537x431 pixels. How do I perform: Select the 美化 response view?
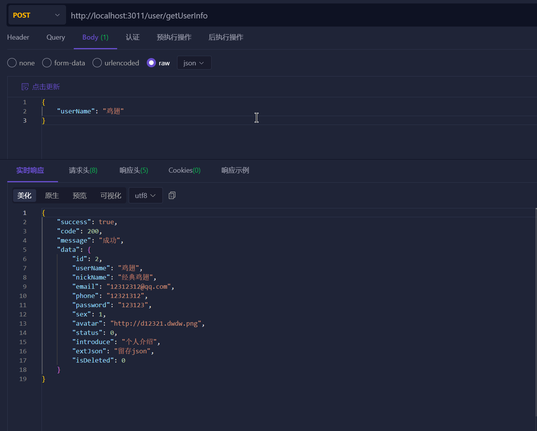(x=25, y=195)
